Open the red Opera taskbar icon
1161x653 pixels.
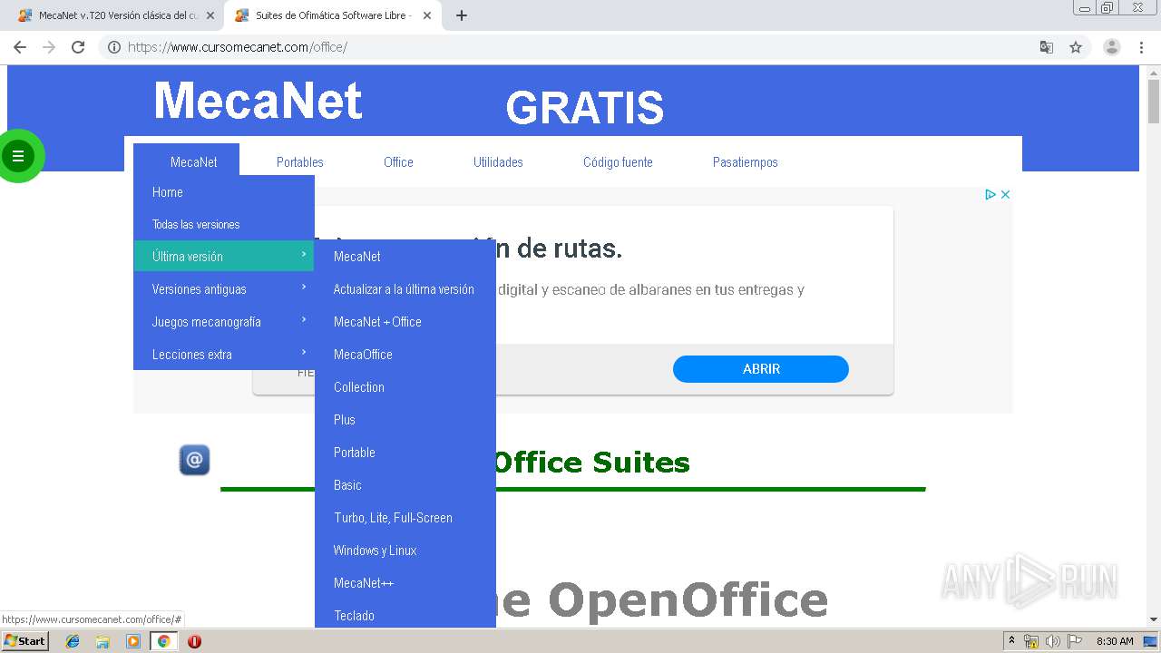click(x=194, y=641)
